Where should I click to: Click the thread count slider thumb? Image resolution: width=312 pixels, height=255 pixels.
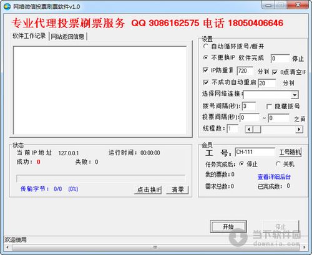257,129
